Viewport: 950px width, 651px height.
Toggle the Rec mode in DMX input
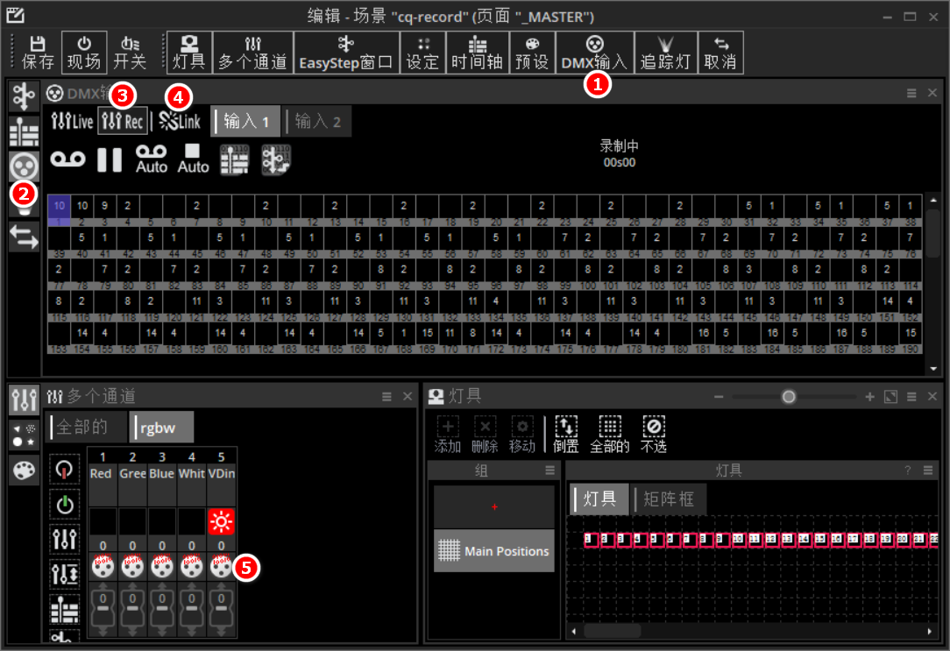tap(123, 122)
